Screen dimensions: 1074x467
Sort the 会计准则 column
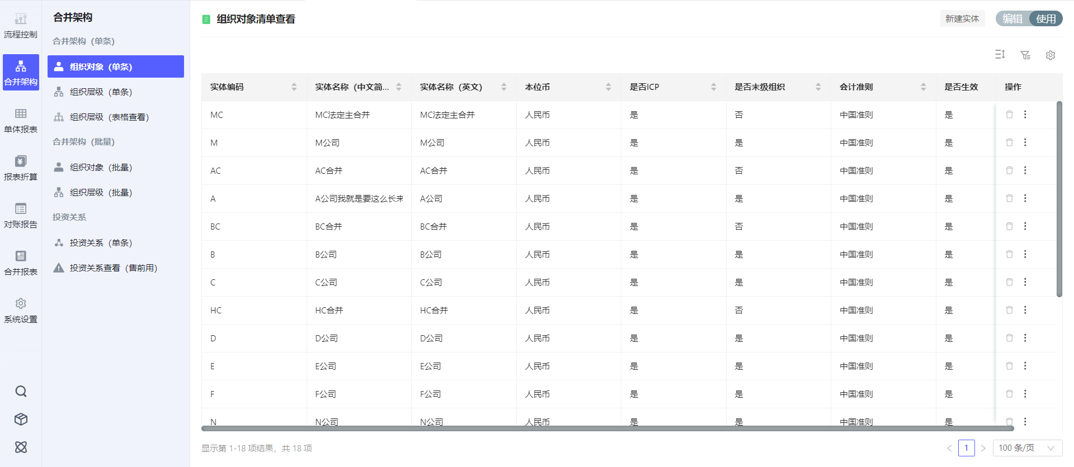click(923, 87)
